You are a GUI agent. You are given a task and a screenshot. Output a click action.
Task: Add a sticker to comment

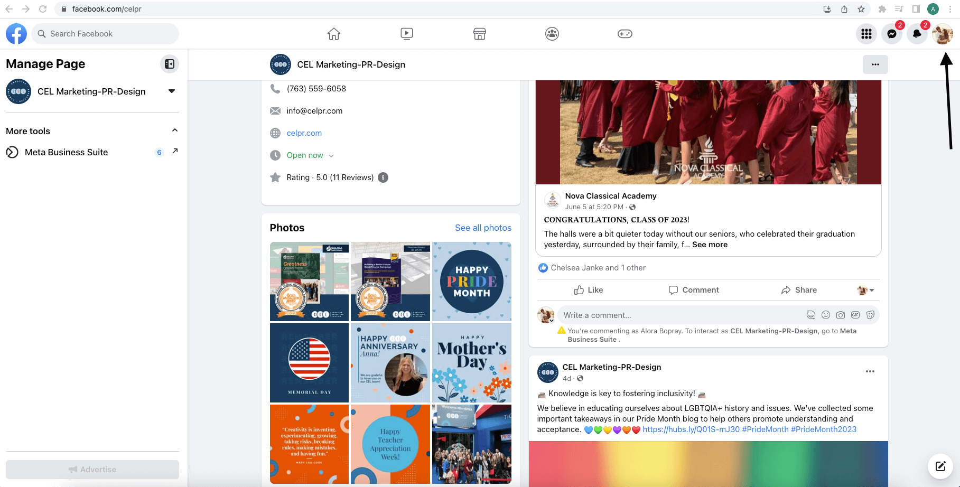point(870,315)
